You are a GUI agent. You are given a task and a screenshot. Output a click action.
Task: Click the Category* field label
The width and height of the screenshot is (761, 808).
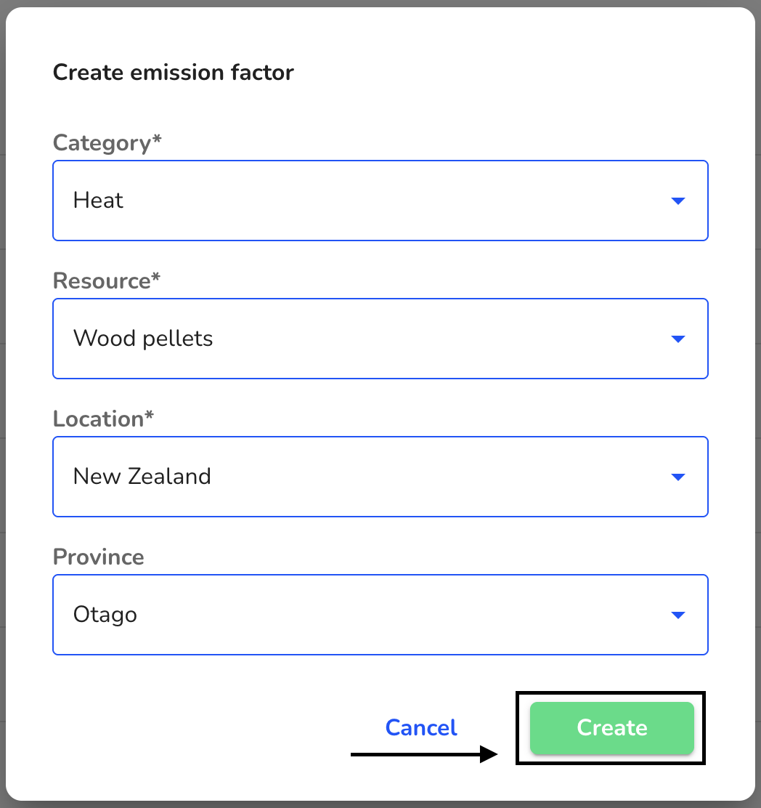tap(107, 142)
